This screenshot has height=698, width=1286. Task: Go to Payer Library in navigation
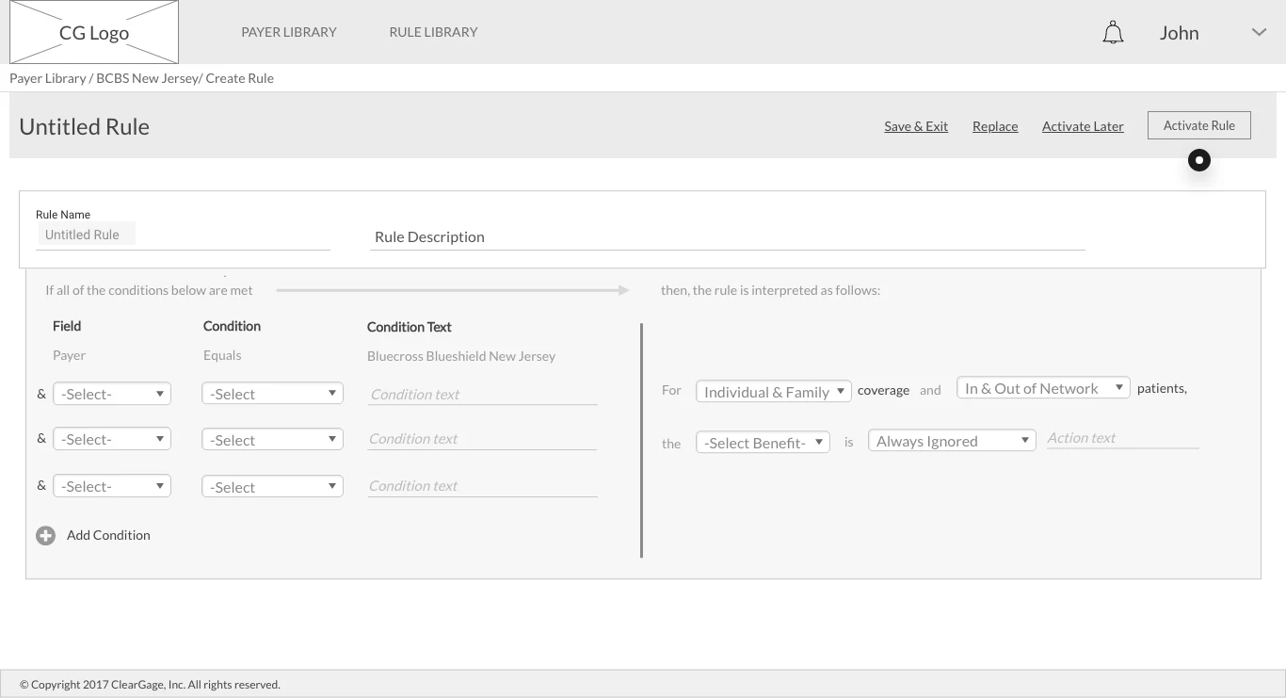[x=289, y=32]
